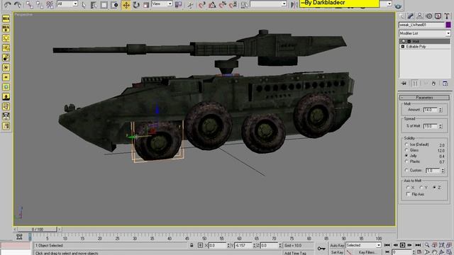Screen dimensions: 454x255
Task: Click the Play Animation button
Action: tap(402, 245)
